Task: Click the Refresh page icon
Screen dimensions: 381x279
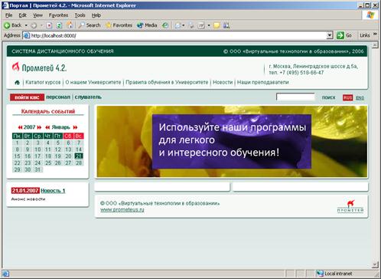Action: pos(59,25)
